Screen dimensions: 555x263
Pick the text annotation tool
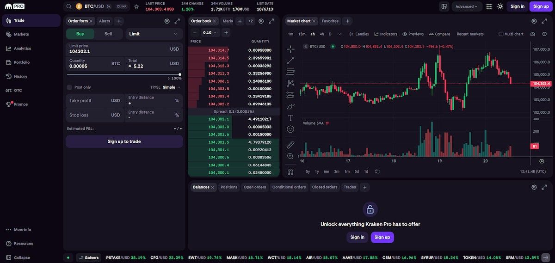pos(290,118)
